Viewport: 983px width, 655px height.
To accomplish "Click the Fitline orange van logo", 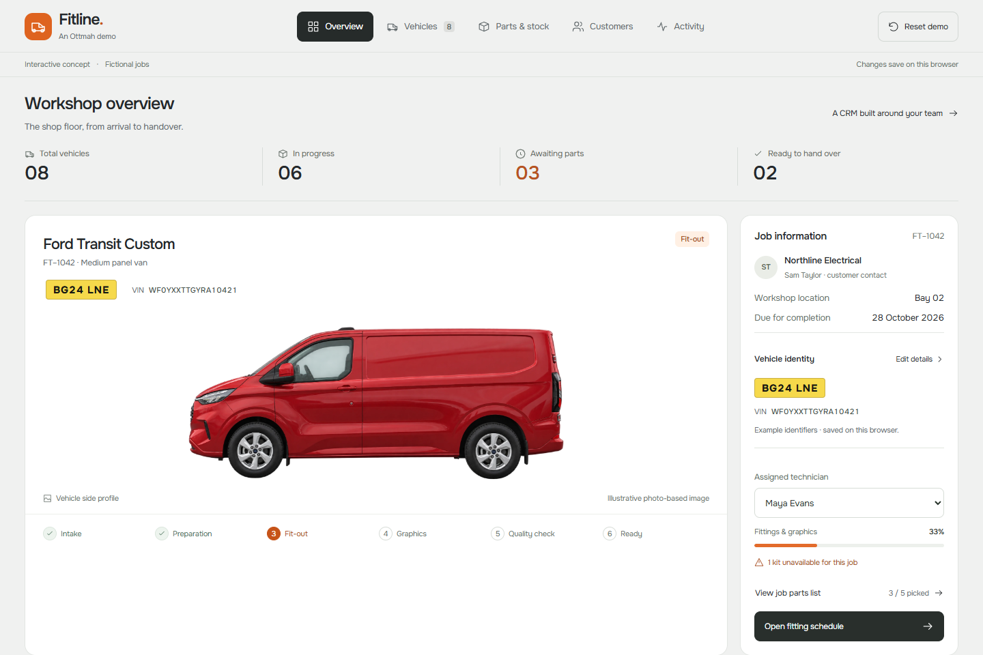I will [38, 27].
